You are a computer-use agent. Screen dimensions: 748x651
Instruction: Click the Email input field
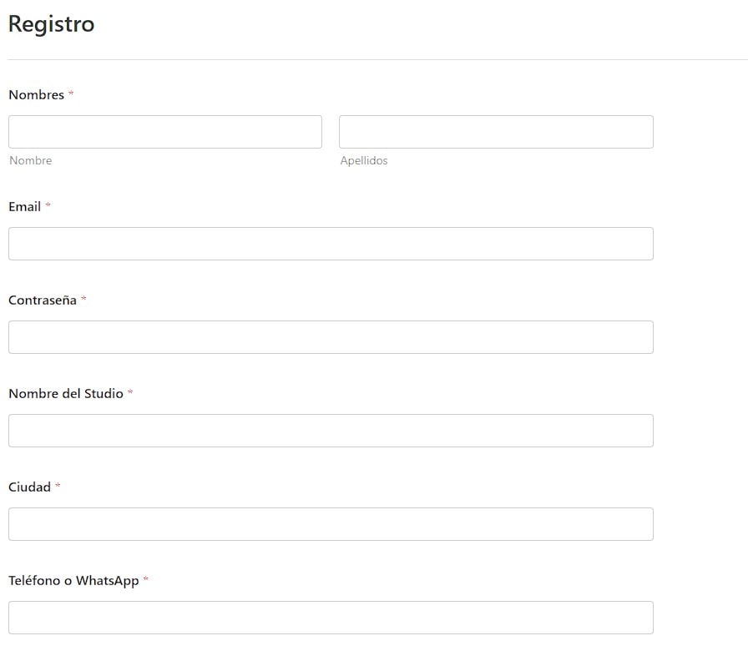pyautogui.click(x=331, y=243)
